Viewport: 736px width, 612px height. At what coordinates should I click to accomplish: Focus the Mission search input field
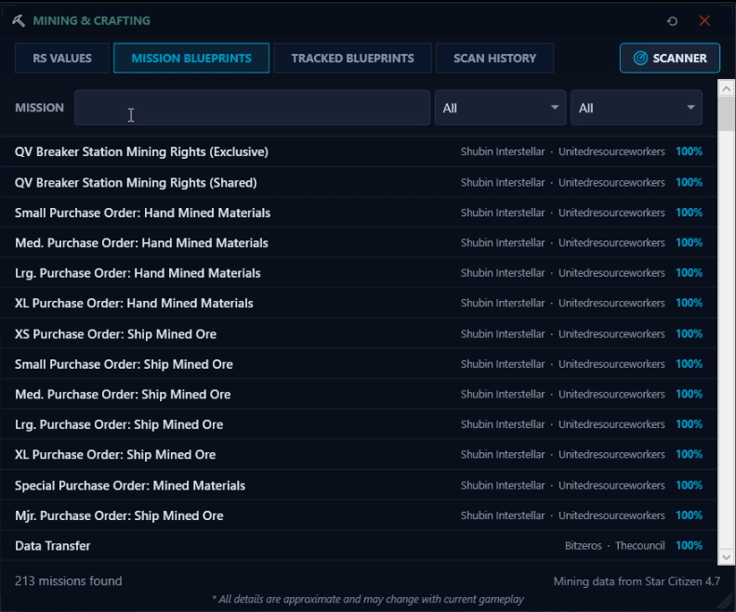tap(252, 108)
